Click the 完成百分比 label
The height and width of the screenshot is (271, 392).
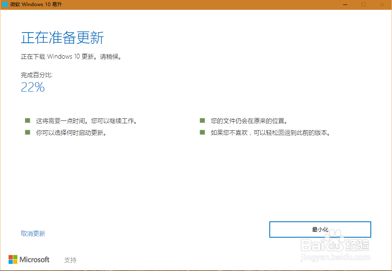point(37,75)
